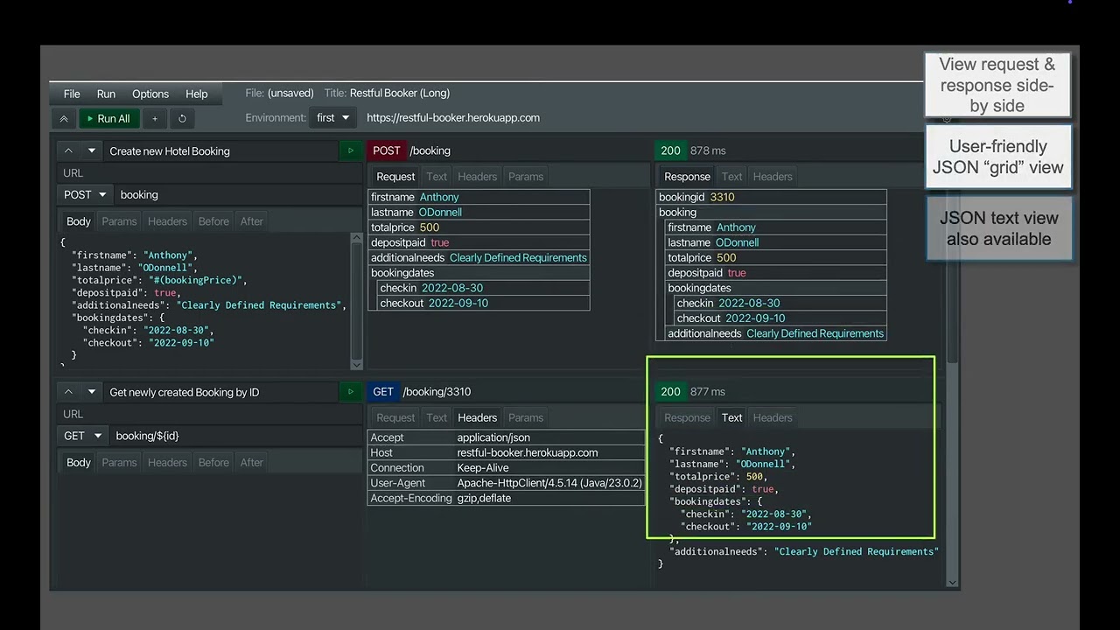
Task: Click the Host restful-booker.herokuapp.com header row
Action: click(507, 452)
